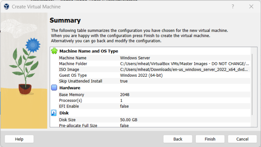Viewport: 261px width, 147px height.
Task: Click the question mark help icon
Action: [x=233, y=6]
